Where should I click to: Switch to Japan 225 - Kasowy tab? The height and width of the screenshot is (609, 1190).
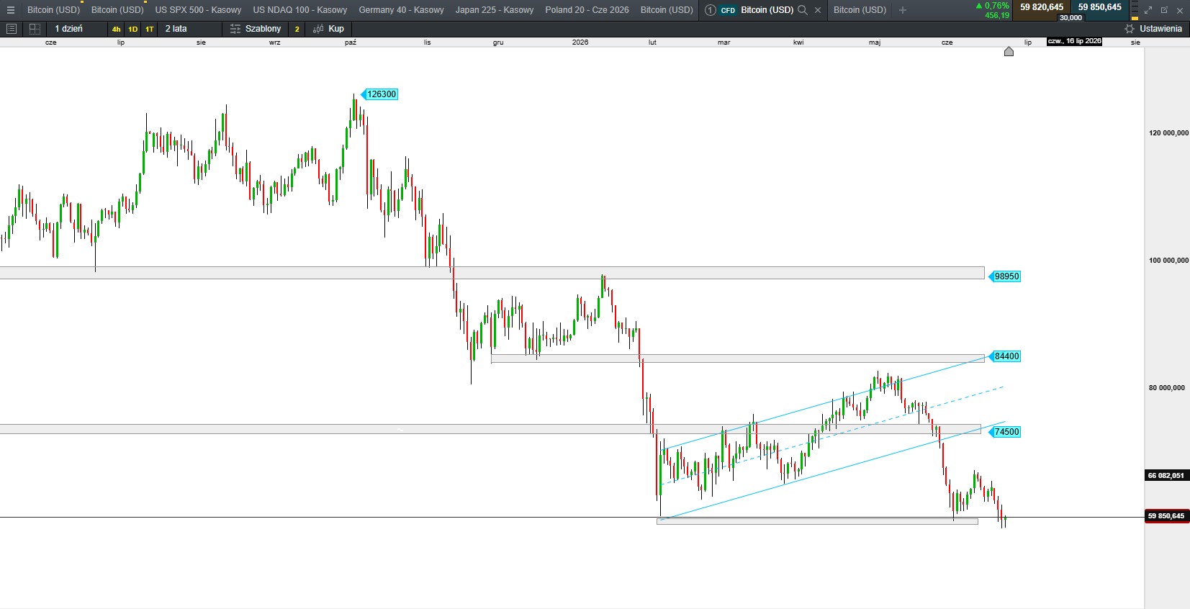[x=495, y=10]
